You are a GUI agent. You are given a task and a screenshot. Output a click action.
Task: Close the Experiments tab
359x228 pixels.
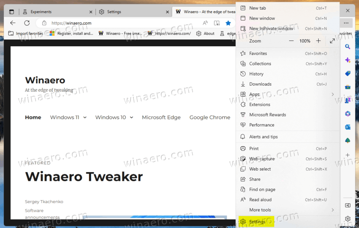(x=91, y=12)
